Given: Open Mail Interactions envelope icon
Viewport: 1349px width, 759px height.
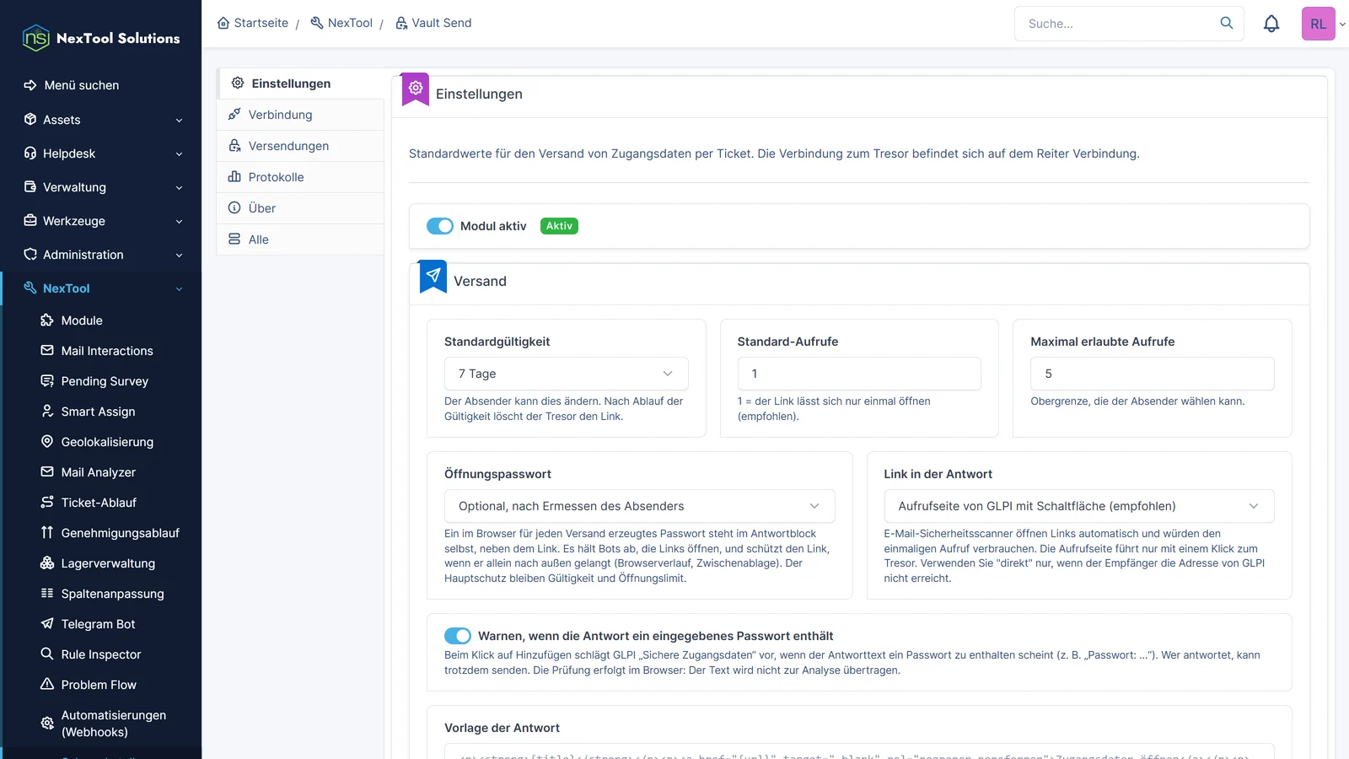Looking at the screenshot, I should (47, 350).
